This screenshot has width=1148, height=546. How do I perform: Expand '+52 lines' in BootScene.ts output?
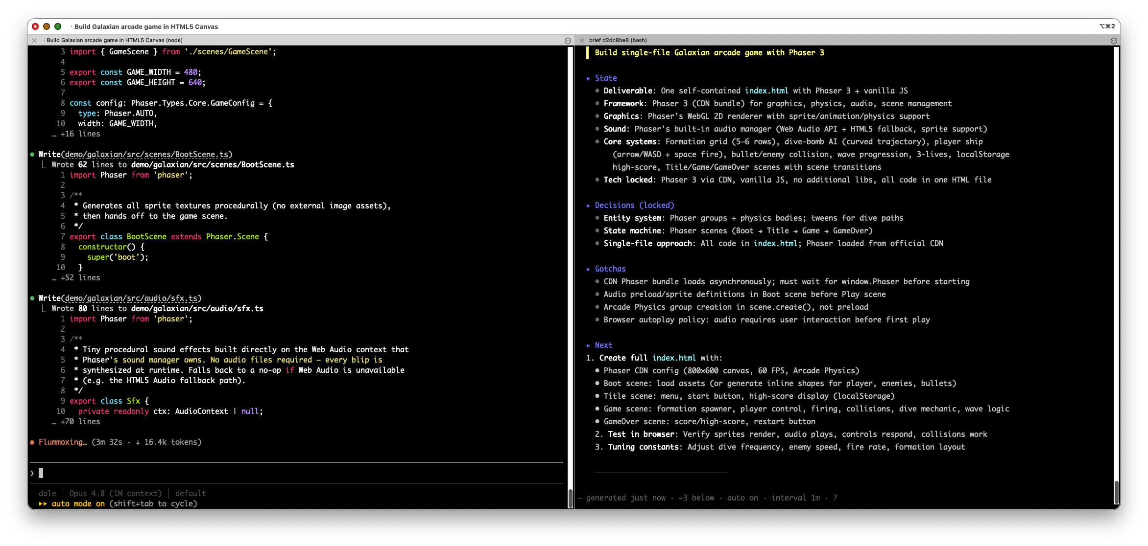coord(76,277)
